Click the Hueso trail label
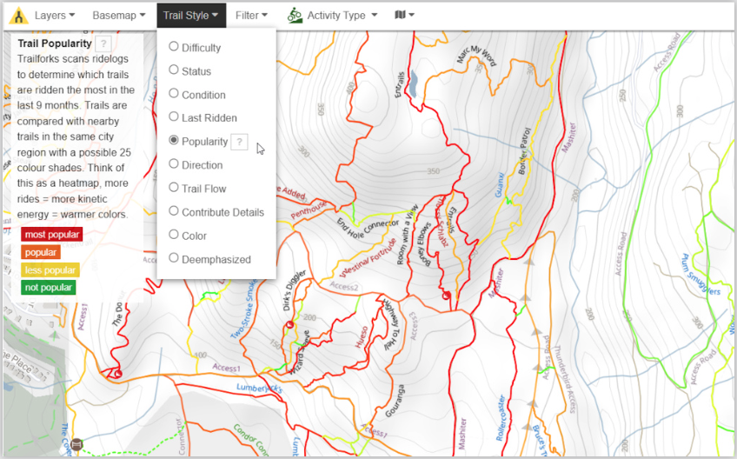Viewport: 737px width, 459px height. point(361,336)
